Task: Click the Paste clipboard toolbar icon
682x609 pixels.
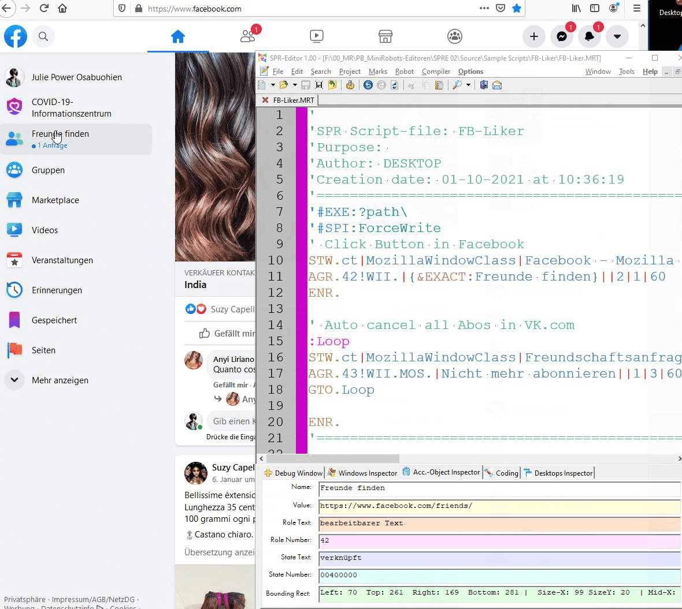Action: tap(439, 85)
